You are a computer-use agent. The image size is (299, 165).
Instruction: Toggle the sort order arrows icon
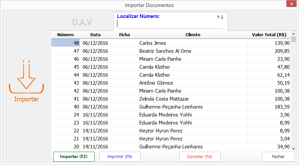(220, 17)
